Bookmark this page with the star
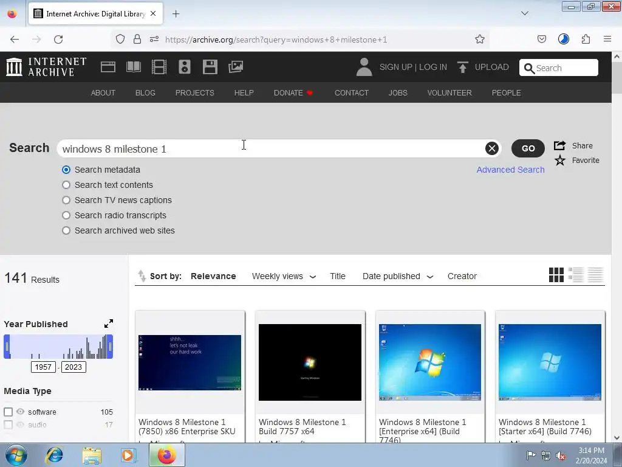This screenshot has width=622, height=467. (x=480, y=40)
